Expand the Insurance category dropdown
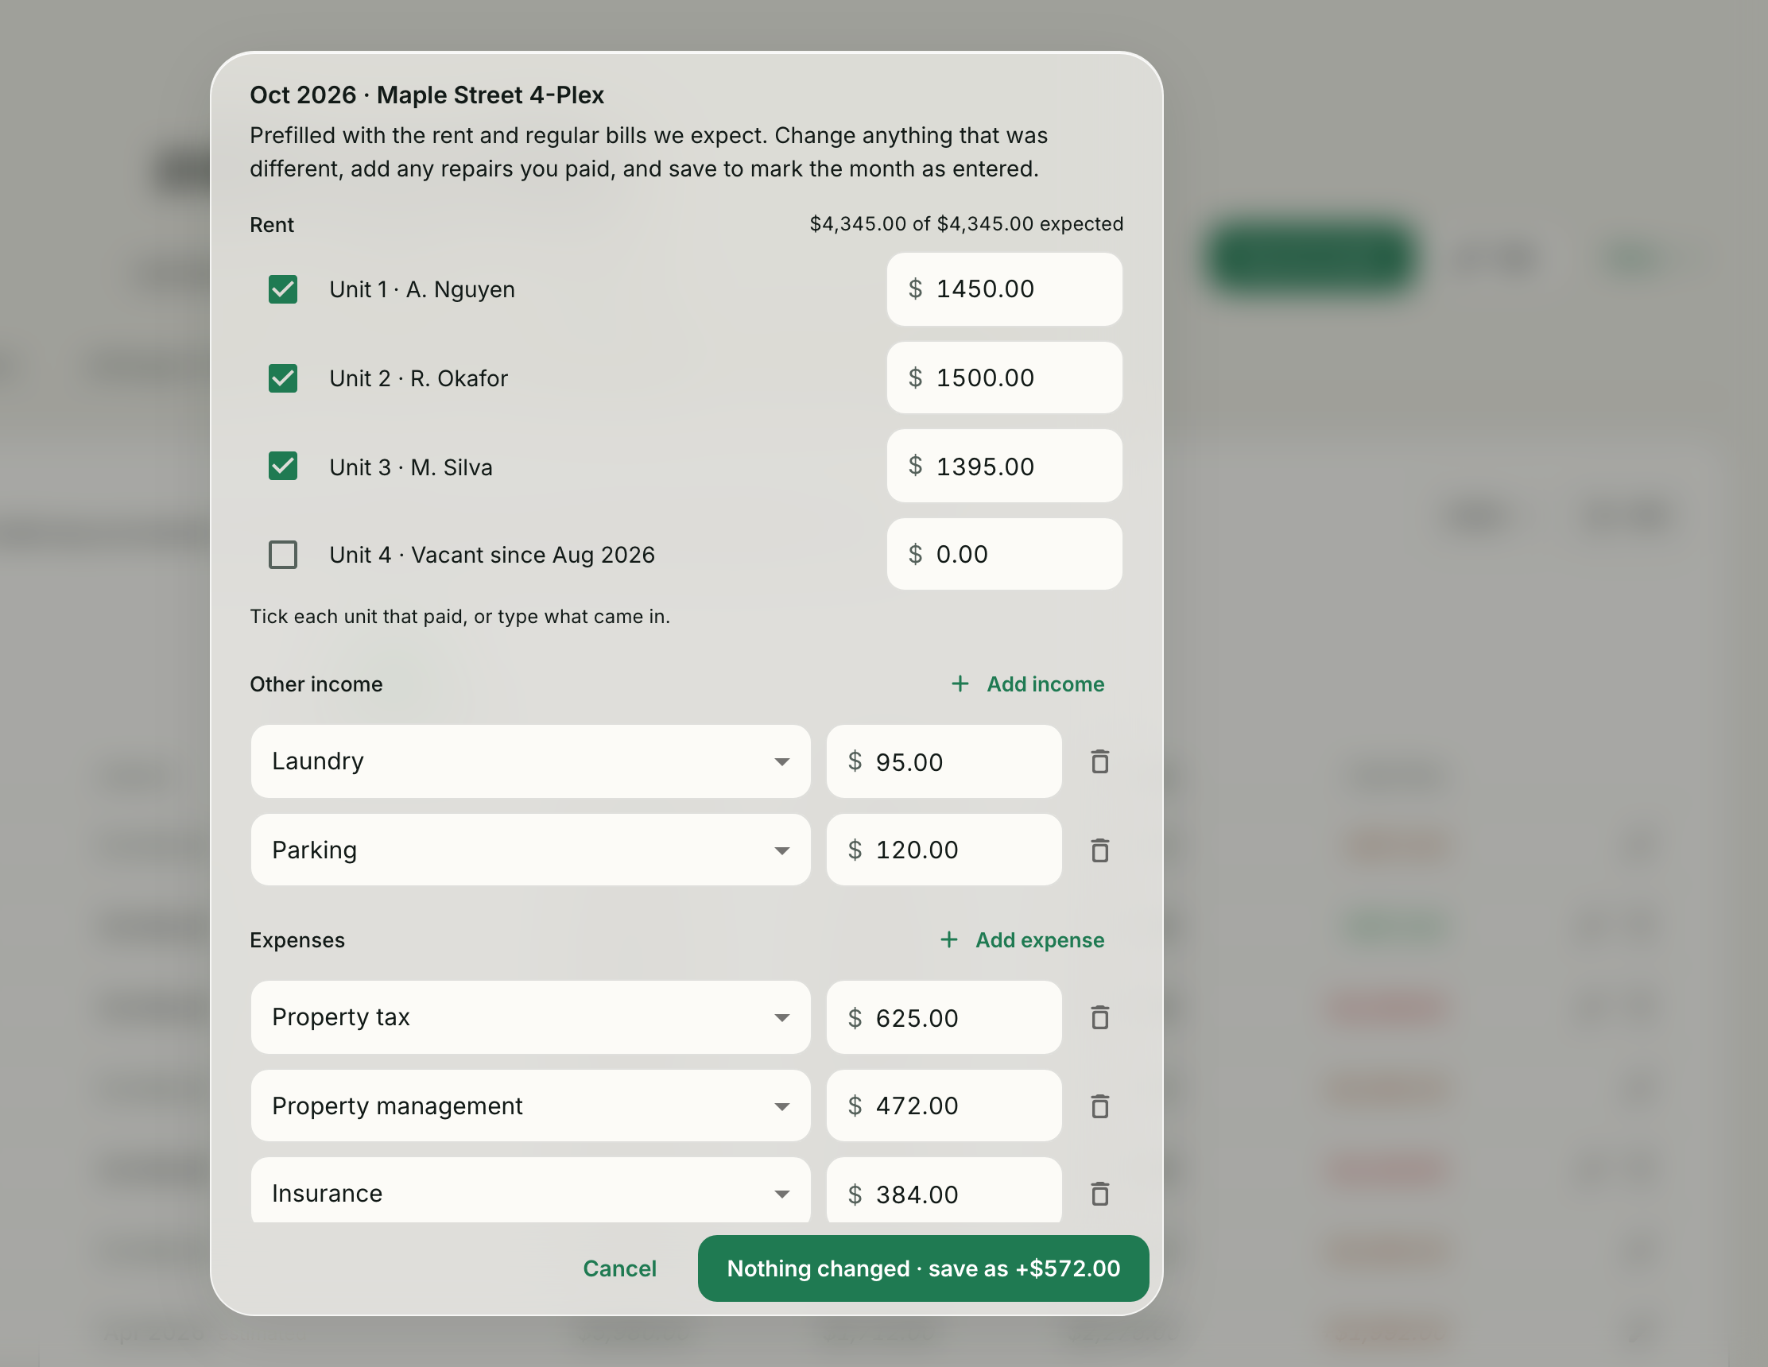This screenshot has width=1768, height=1367. [x=530, y=1191]
